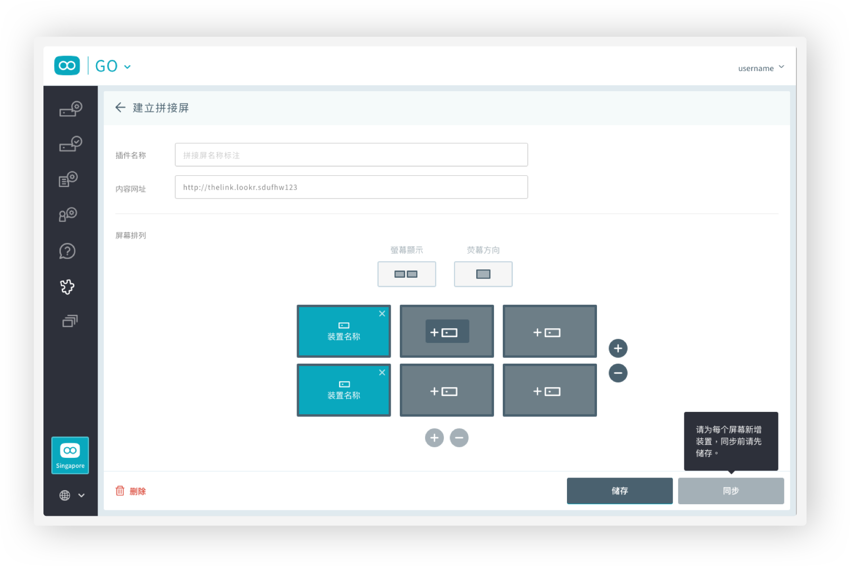Click the back arrow beside 建立拼接屏
Image resolution: width=850 pixels, height=566 pixels.
click(x=120, y=108)
